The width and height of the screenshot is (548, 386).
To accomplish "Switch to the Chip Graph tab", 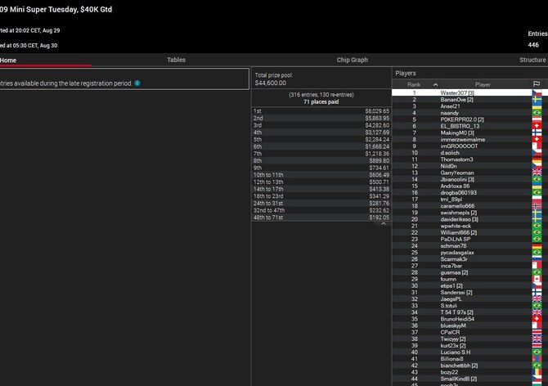I will [353, 60].
